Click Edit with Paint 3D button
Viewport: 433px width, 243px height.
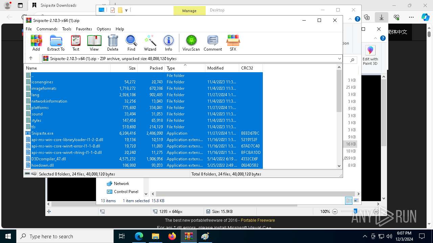tap(370, 56)
